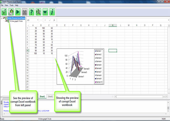Click the formula bar cancel X icon

click(45, 20)
